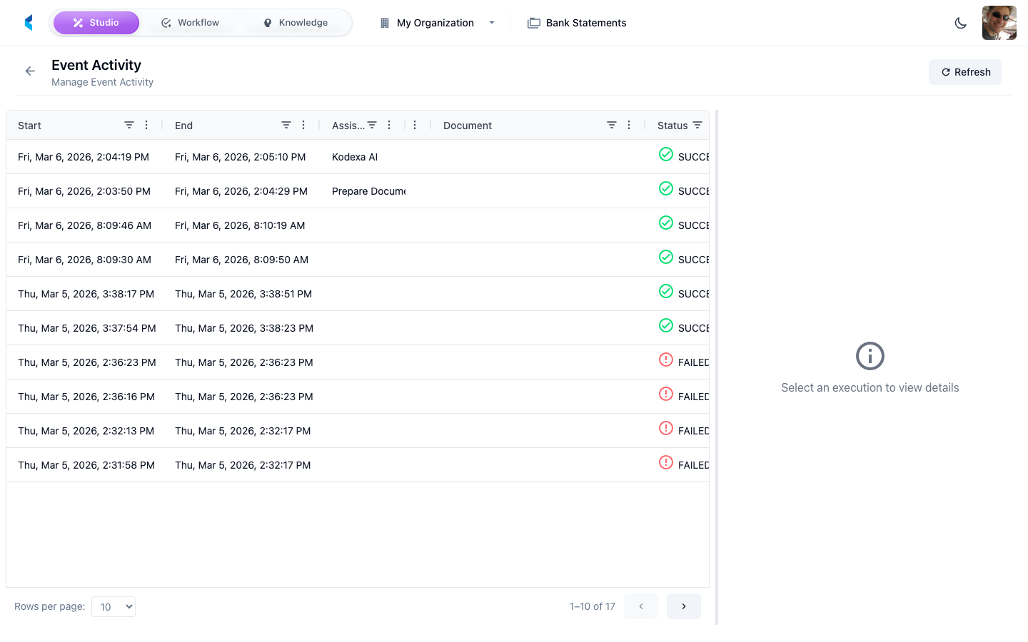Click the Bank Statements project icon
This screenshot has height=642, width=1028.
point(533,22)
